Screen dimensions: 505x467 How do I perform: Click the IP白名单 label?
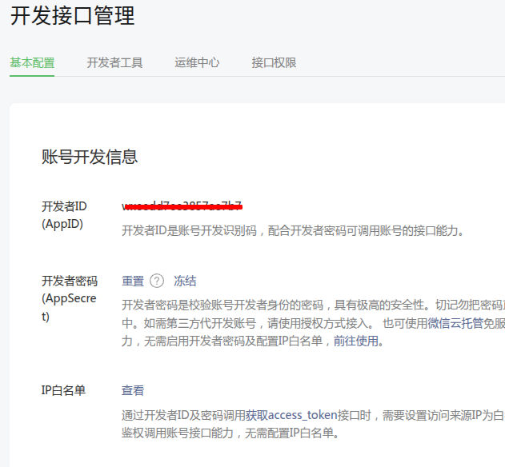pyautogui.click(x=64, y=390)
